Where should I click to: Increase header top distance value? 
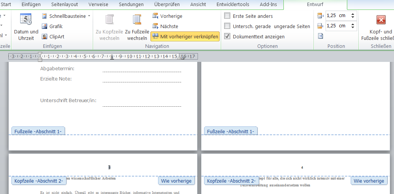pos(353,14)
